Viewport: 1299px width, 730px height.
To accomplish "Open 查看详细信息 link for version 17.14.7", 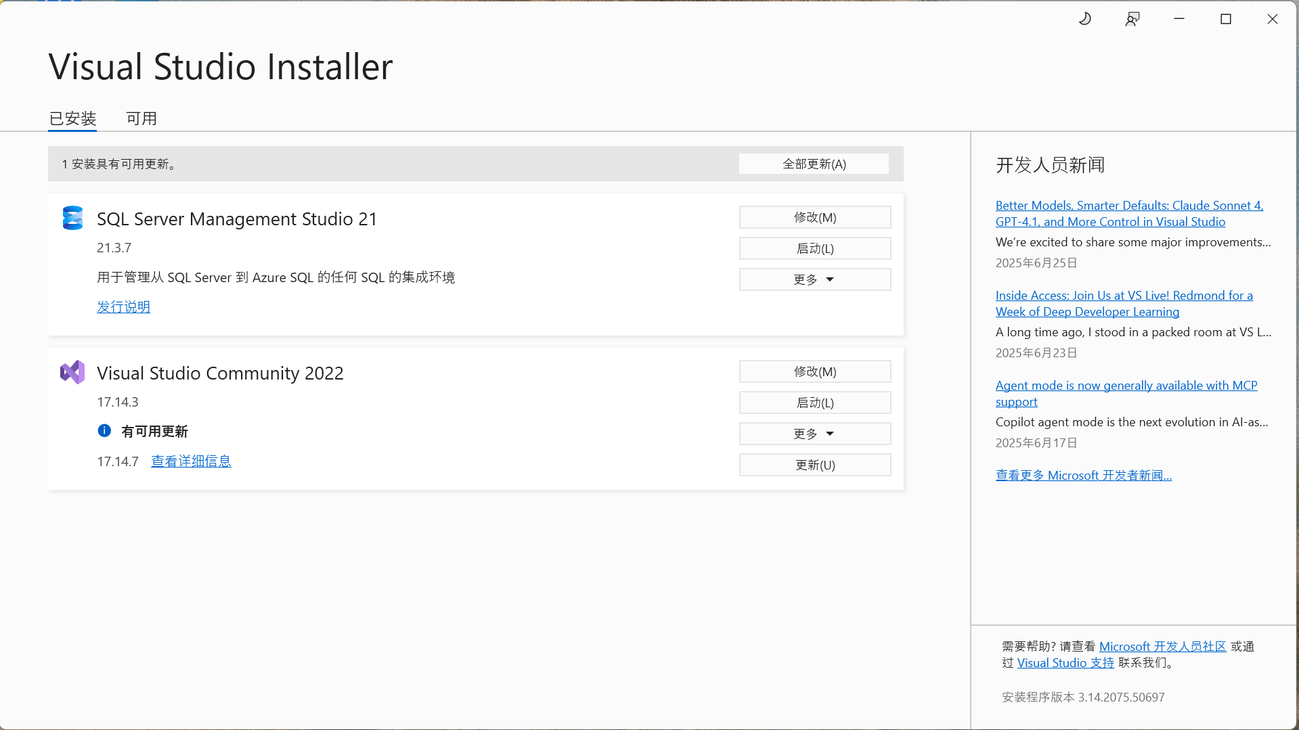I will pos(191,461).
